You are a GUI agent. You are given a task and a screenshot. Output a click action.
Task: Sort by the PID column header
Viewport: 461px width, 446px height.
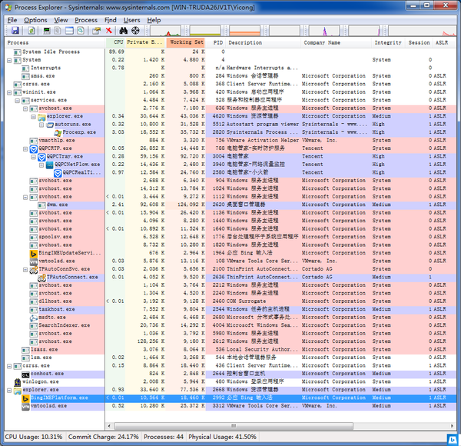point(215,42)
